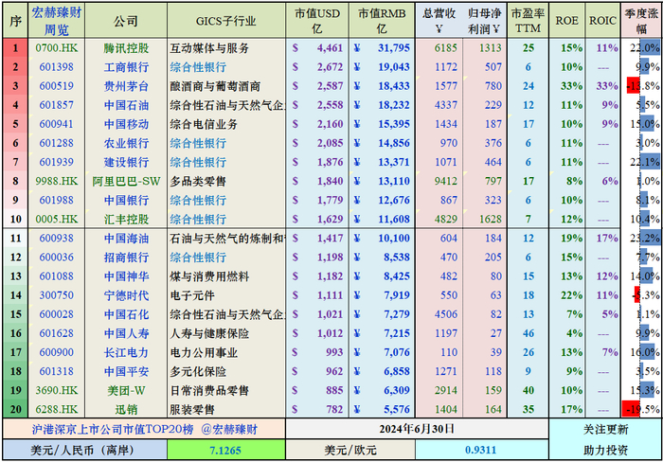Click stock code 600519
Image resolution: width=663 pixels, height=462 pixels.
point(56,86)
